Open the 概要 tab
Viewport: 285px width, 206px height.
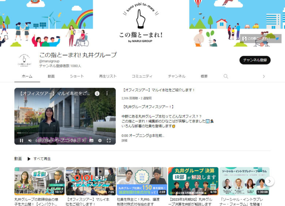coord(204,76)
